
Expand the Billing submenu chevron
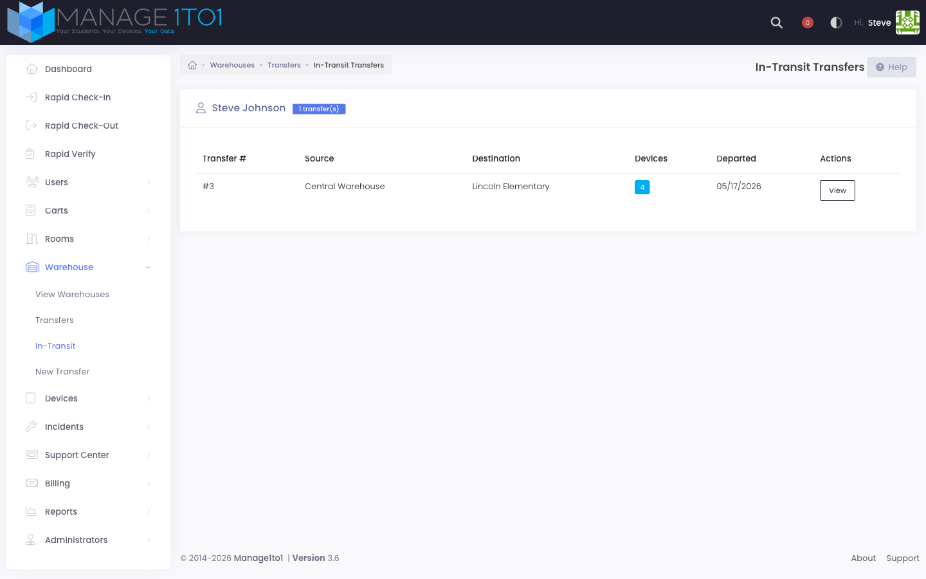pyautogui.click(x=149, y=484)
